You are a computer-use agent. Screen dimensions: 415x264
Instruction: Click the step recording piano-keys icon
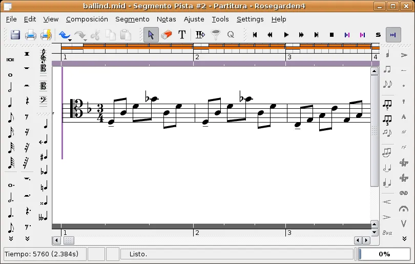click(200, 35)
